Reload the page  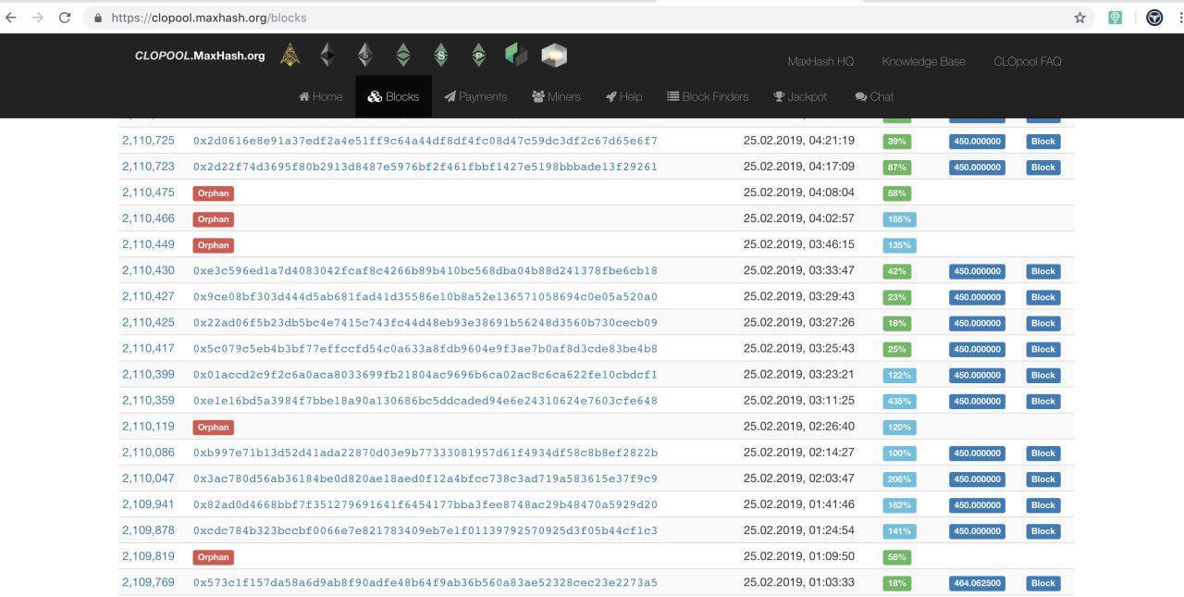click(65, 18)
